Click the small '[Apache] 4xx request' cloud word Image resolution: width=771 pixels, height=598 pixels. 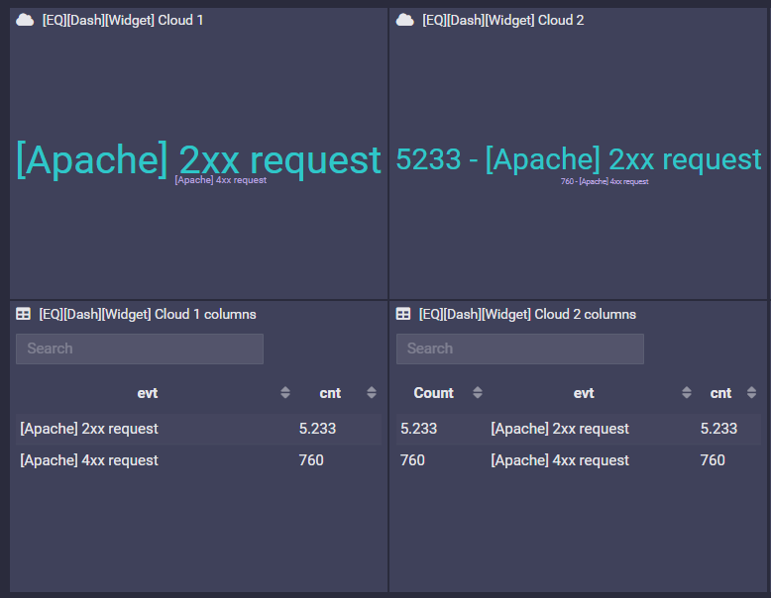pyautogui.click(x=221, y=180)
